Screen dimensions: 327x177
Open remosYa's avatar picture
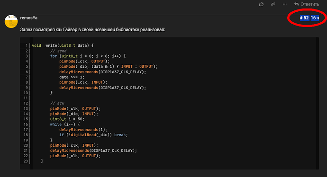point(11,21)
